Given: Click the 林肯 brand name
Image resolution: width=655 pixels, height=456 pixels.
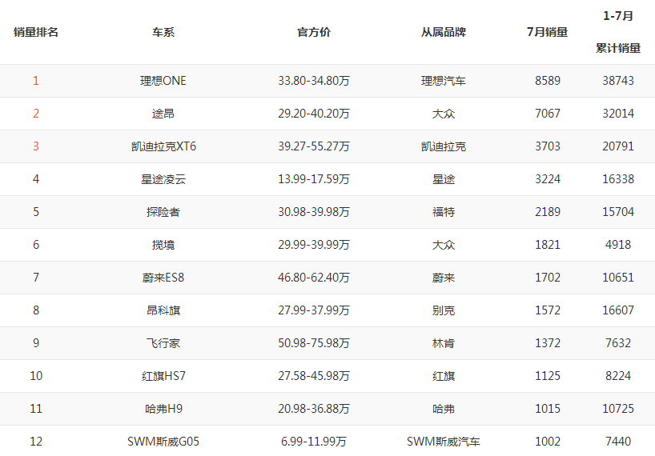Looking at the screenshot, I should point(444,343).
